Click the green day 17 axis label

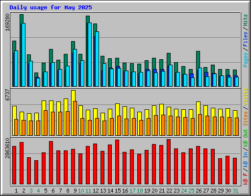[132, 191]
